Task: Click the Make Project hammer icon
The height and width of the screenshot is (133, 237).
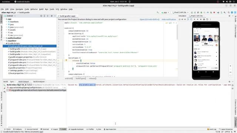Action: pyautogui.click(x=158, y=13)
